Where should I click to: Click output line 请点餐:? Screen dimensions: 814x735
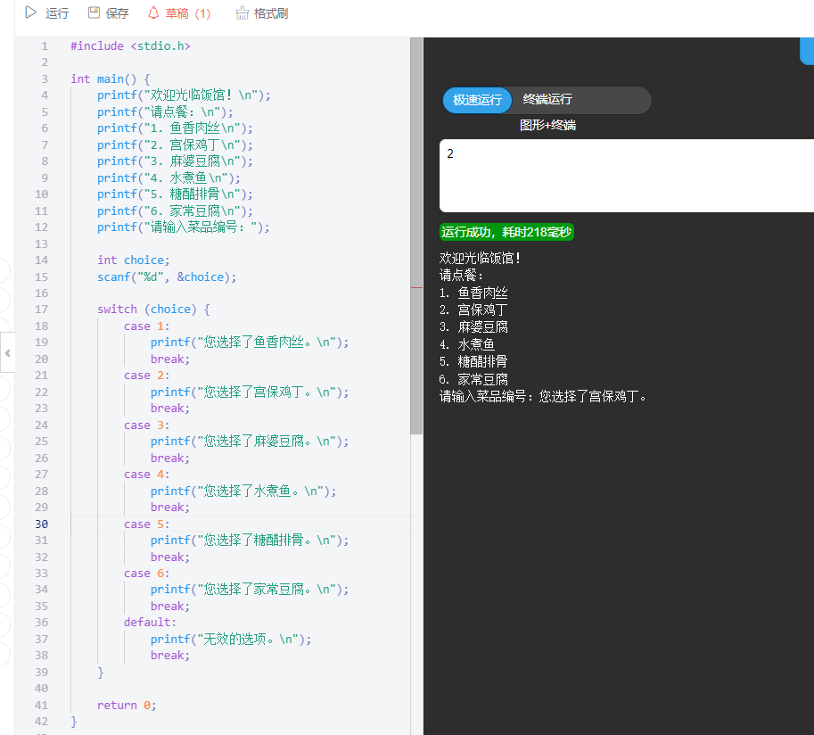tap(462, 276)
